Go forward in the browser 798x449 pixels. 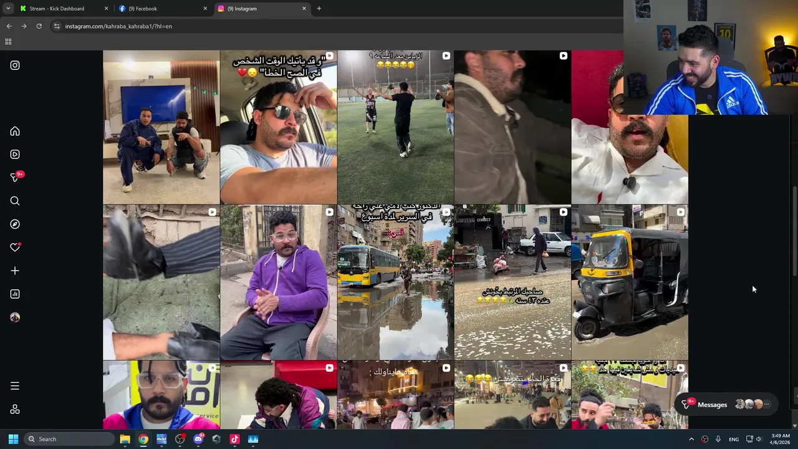[x=24, y=26]
